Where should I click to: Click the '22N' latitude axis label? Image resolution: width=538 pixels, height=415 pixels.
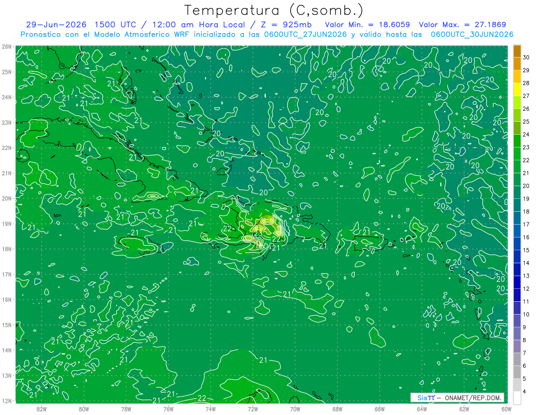(x=7, y=148)
